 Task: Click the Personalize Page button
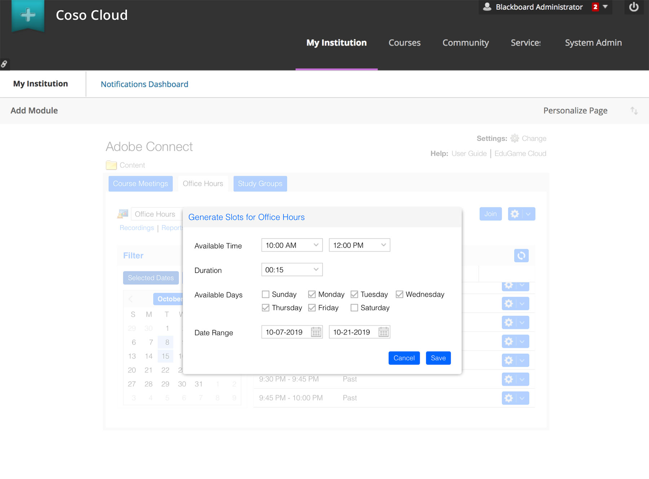pyautogui.click(x=575, y=110)
